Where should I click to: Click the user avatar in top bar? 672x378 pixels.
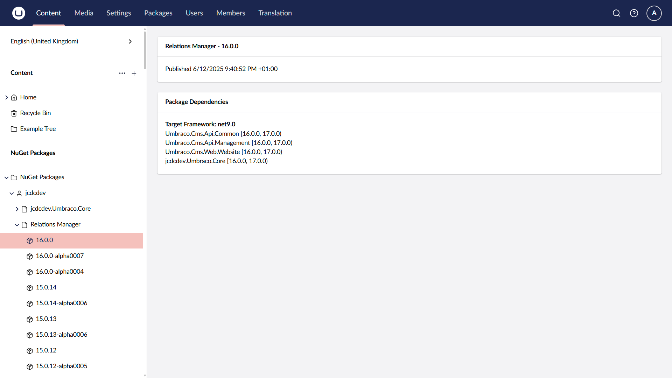click(654, 13)
